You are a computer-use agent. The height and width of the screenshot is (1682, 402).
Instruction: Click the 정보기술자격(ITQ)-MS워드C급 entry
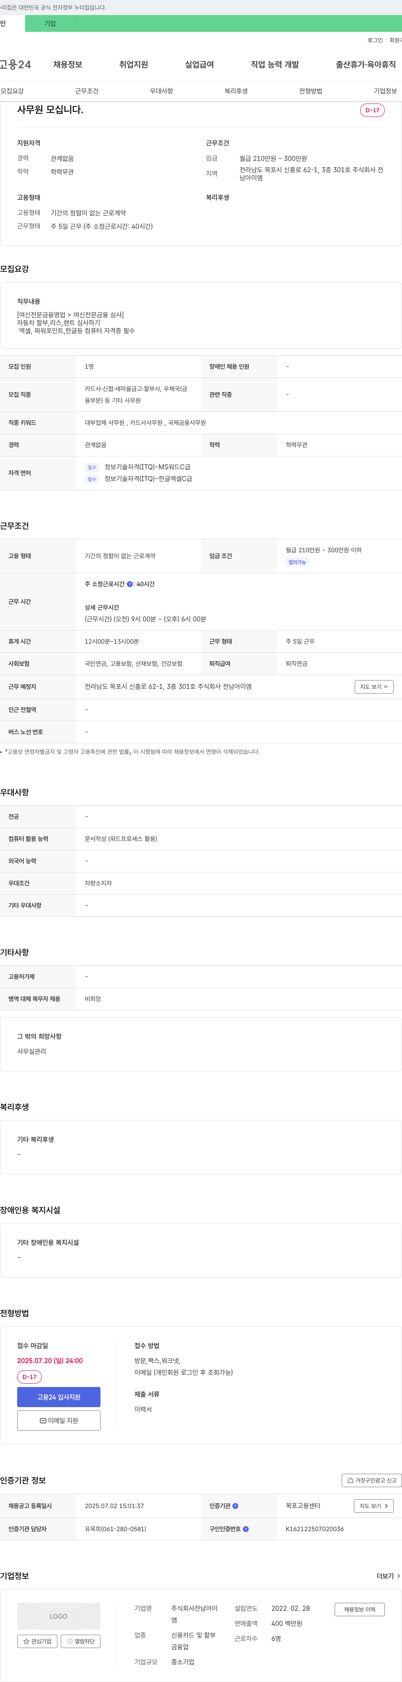pyautogui.click(x=147, y=467)
